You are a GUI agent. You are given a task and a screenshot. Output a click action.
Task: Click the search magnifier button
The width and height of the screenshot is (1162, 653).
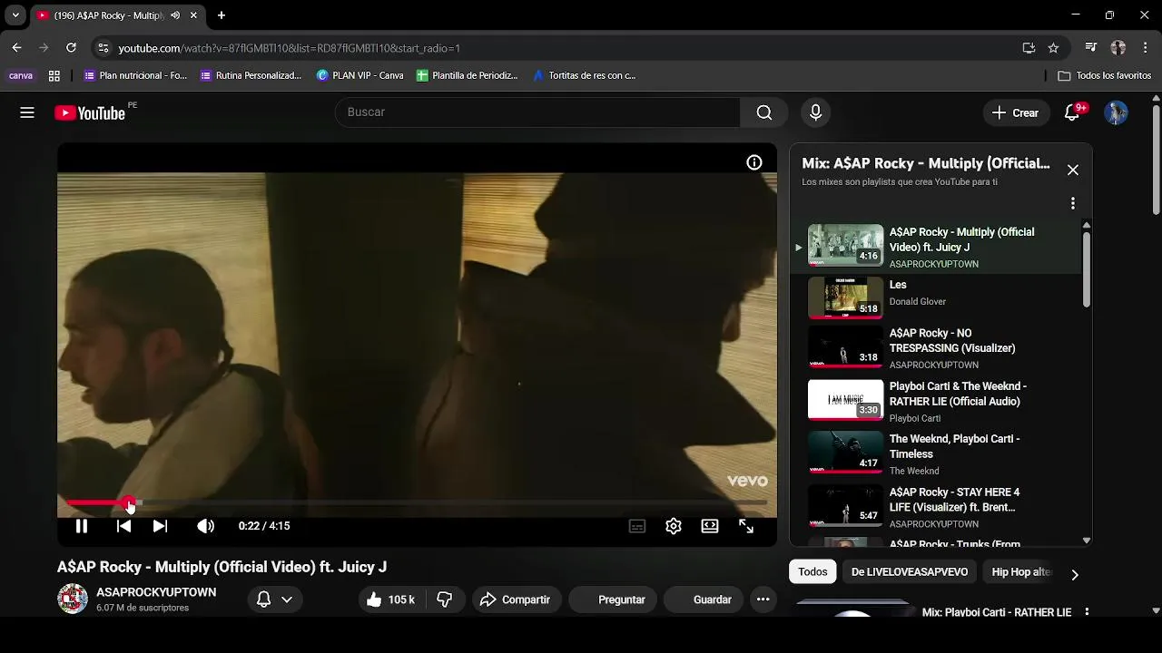(x=764, y=112)
